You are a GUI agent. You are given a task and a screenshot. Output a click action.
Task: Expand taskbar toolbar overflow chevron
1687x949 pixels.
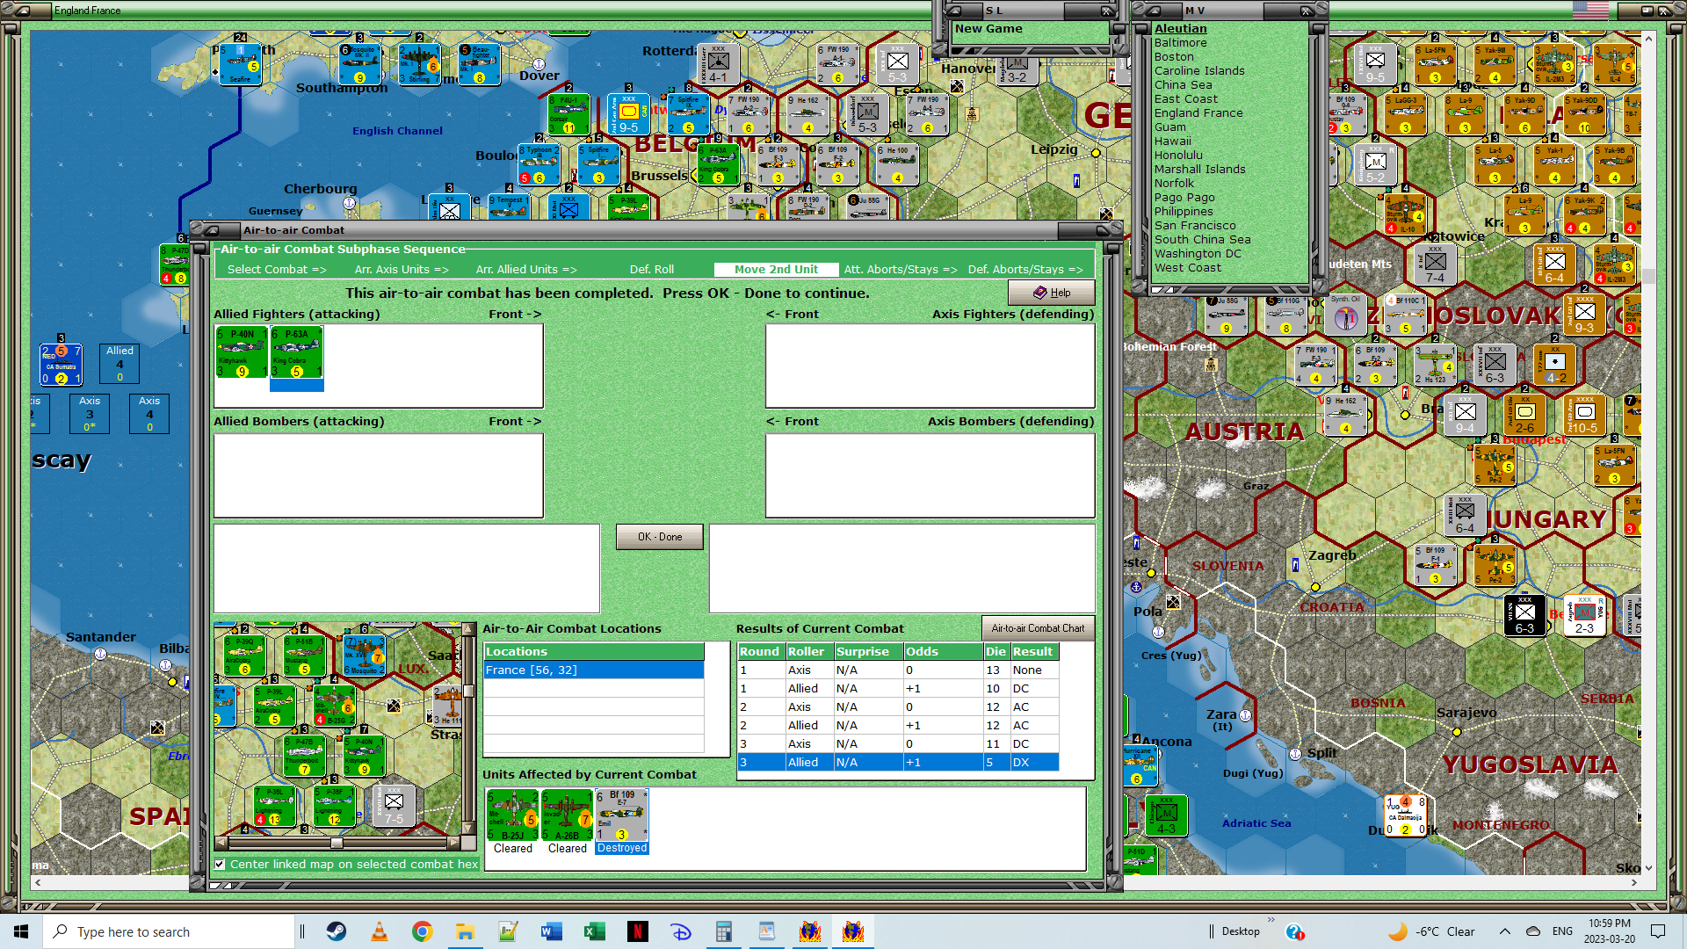pyautogui.click(x=1271, y=920)
